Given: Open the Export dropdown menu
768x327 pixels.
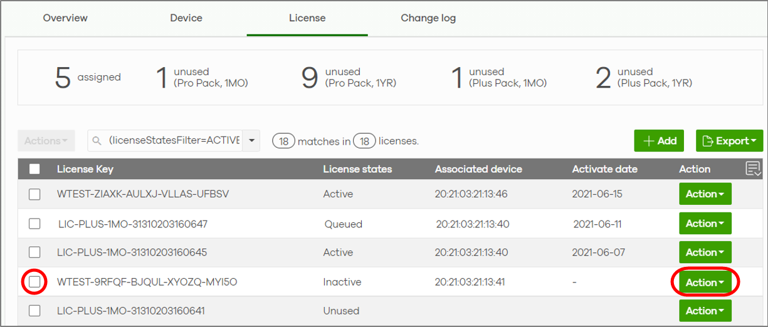Looking at the screenshot, I should 729,141.
